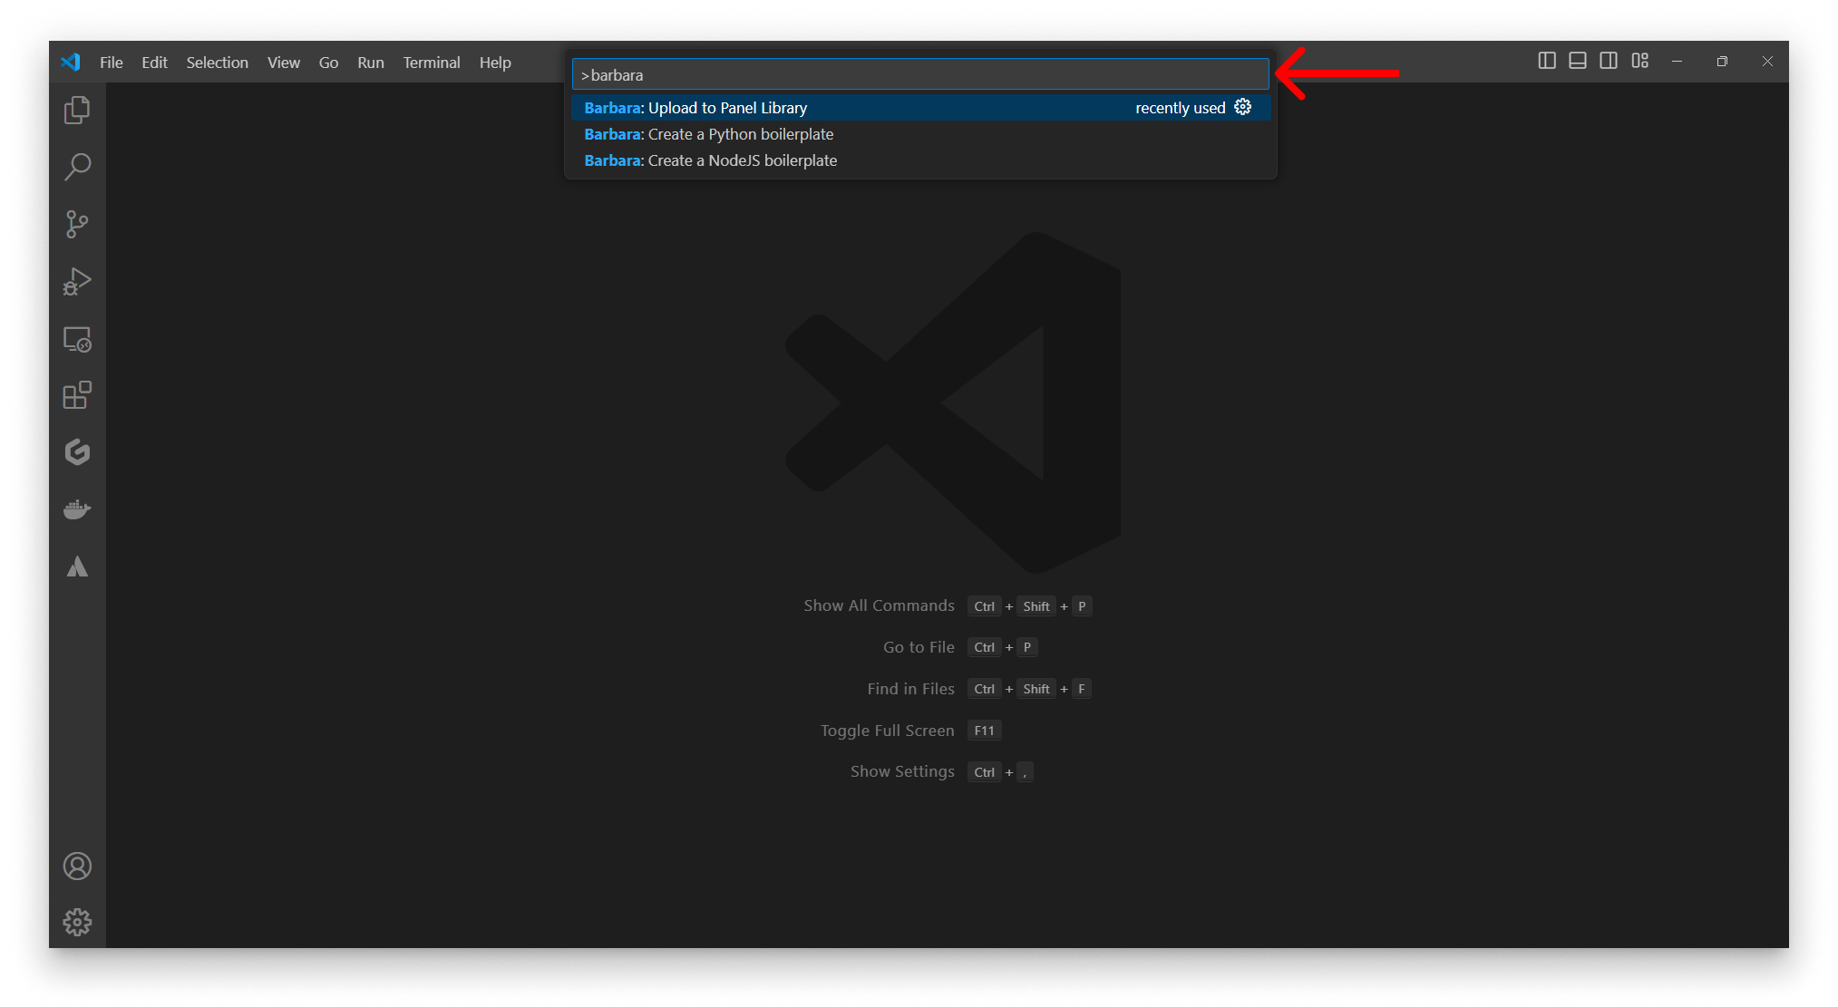Image resolution: width=1838 pixels, height=1007 pixels.
Task: Toggle the primary sidebar visibility
Action: pyautogui.click(x=1547, y=61)
